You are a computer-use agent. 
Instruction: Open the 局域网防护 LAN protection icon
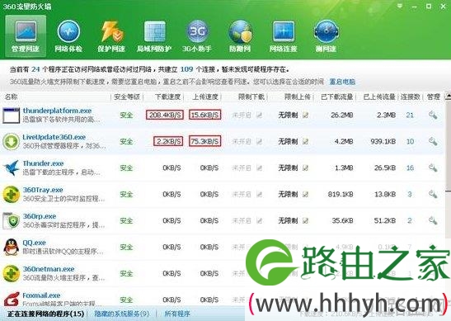coord(154,36)
